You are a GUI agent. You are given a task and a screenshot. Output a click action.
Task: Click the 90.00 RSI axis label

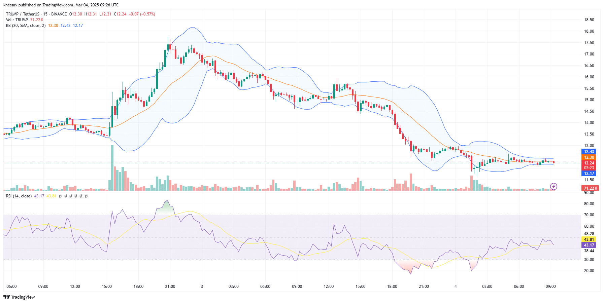[589, 193]
